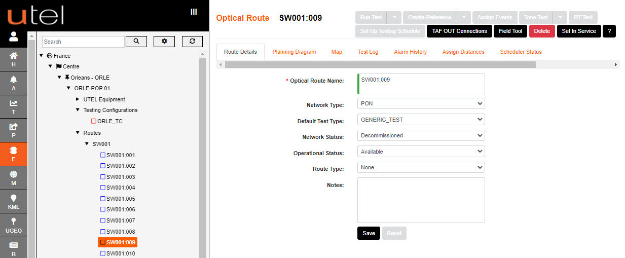The height and width of the screenshot is (258, 625).
Task: Click the Delete button
Action: [542, 31]
